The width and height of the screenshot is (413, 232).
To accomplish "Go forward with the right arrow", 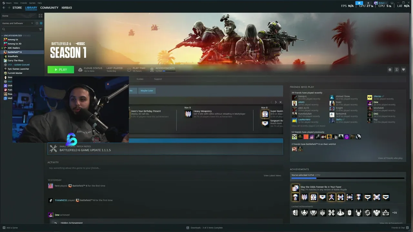I will 8,7.
